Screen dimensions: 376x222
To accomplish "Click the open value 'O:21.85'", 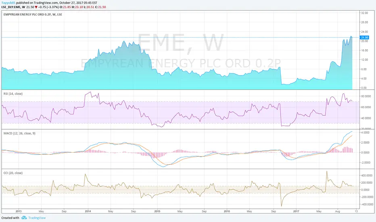I will tap(65, 7).
